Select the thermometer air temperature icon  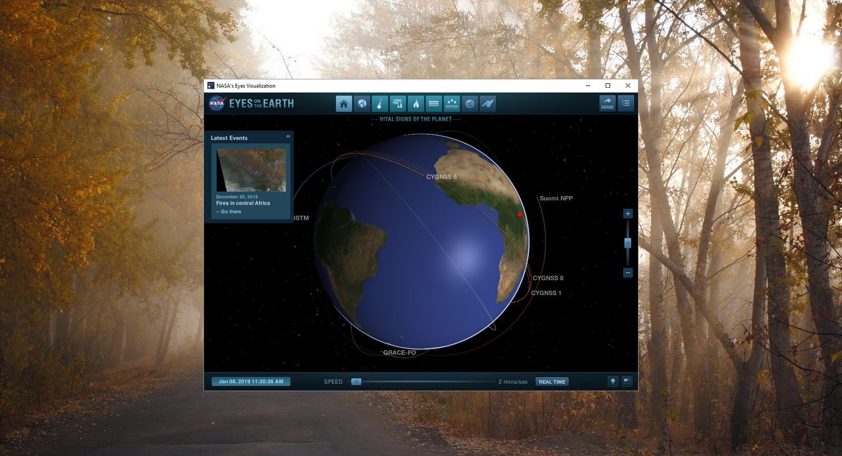[380, 104]
